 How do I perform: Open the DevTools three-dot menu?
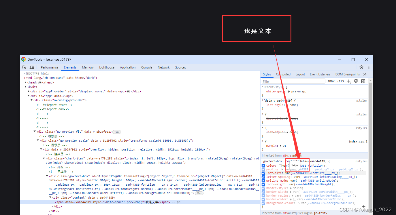click(369, 67)
